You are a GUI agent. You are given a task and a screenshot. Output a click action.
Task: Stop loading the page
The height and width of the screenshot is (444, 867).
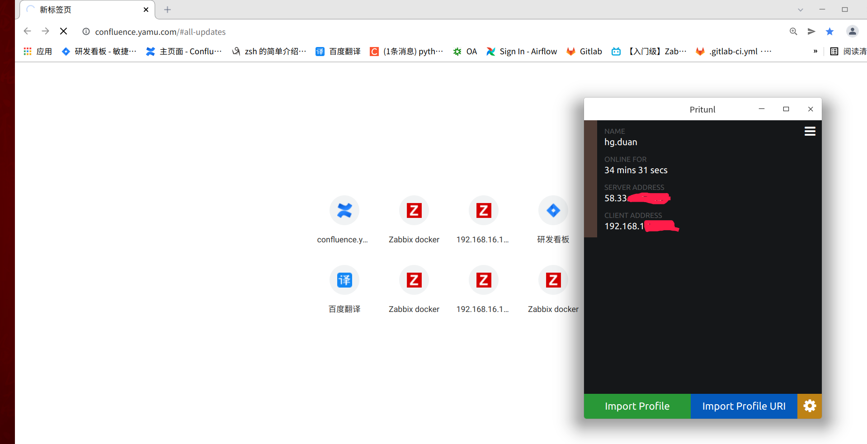pyautogui.click(x=64, y=31)
